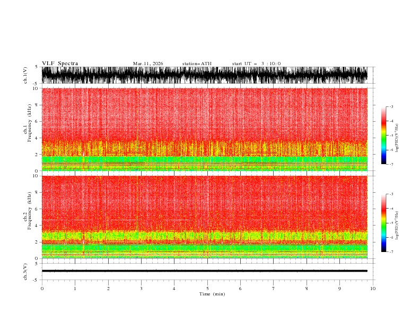Click time axis tick label "9"

339,289
